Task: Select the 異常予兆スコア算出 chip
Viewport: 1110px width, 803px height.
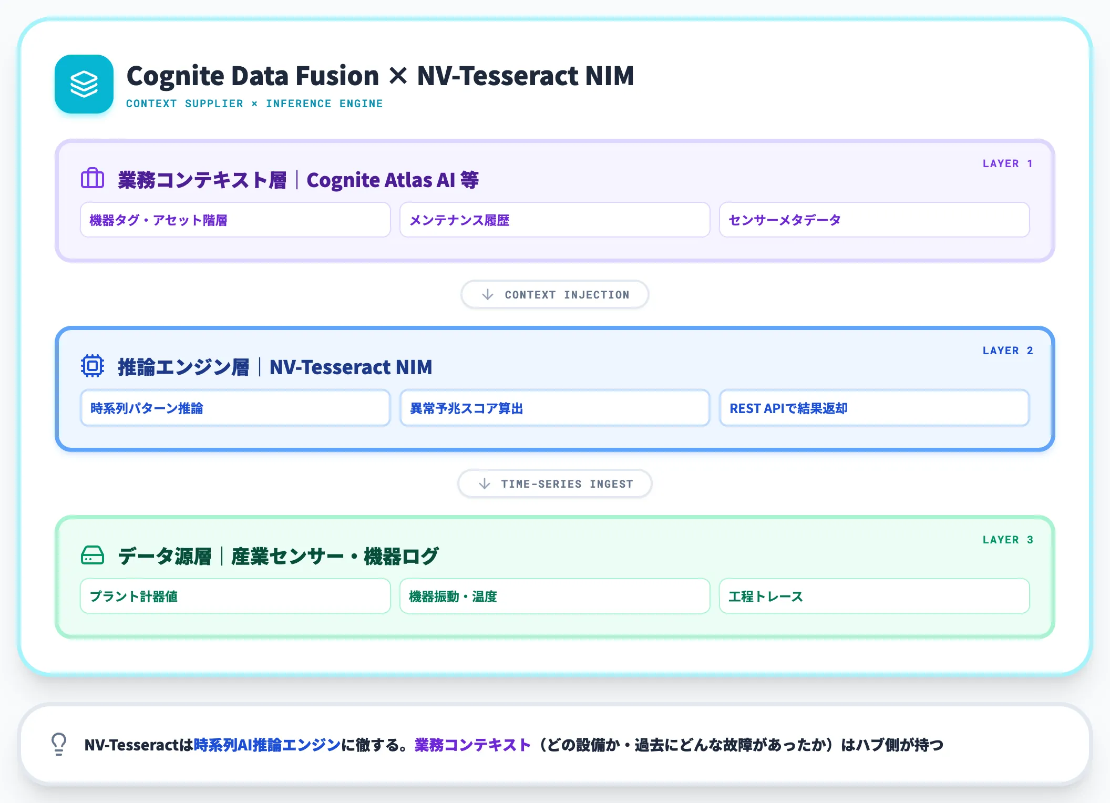Action: tap(555, 408)
